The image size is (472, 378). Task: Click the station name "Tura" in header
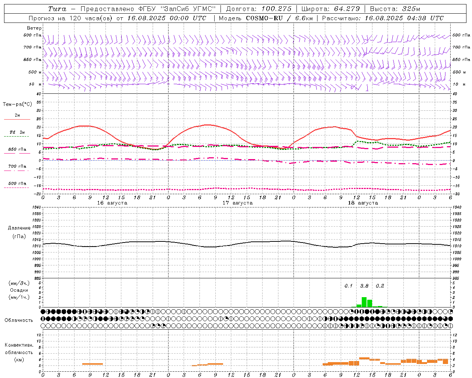coord(57,9)
